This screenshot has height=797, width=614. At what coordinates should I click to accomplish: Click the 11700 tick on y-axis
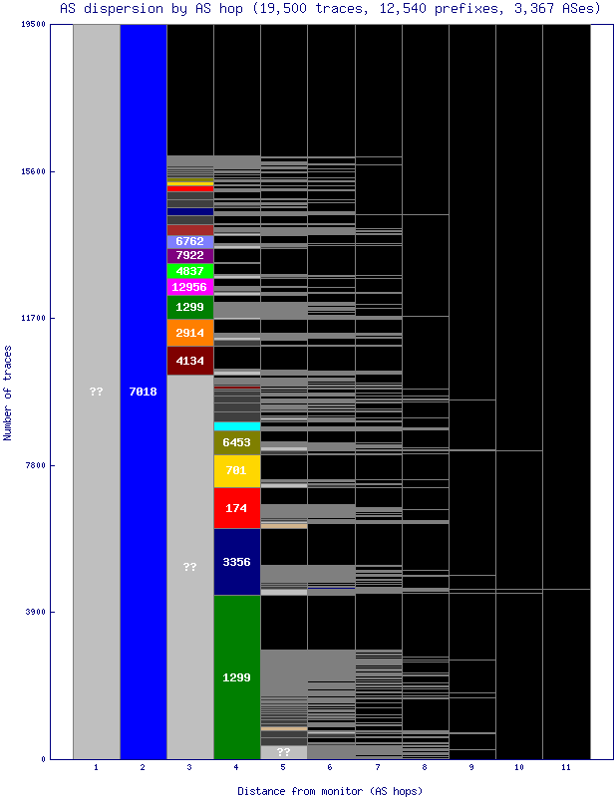click(32, 318)
